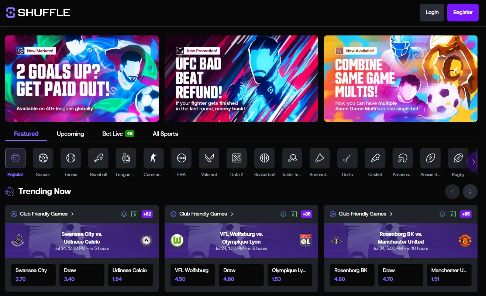Select the Soccer category icon

click(x=43, y=158)
